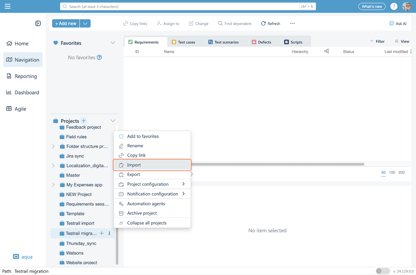The height and width of the screenshot is (275, 416).
Task: Click the more actions ellipsis in toolbar
Action: pos(292,24)
